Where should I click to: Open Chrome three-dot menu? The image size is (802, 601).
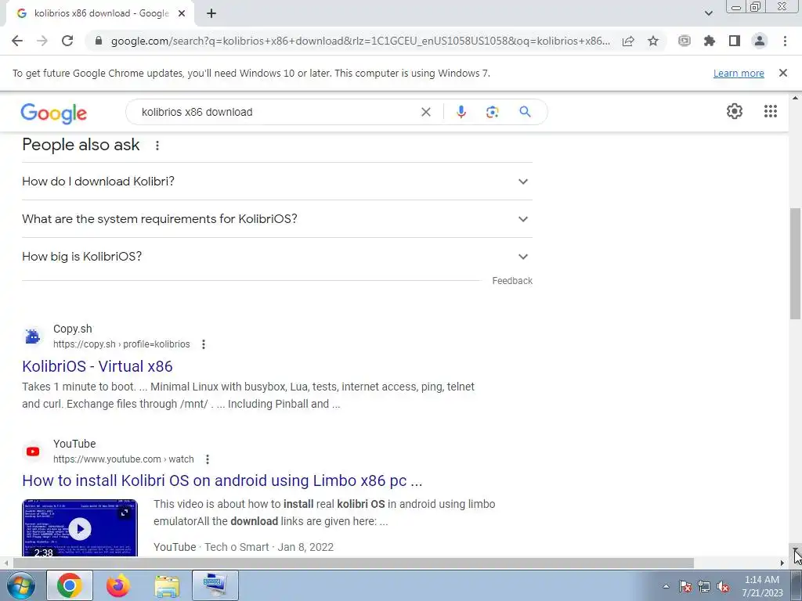[785, 41]
